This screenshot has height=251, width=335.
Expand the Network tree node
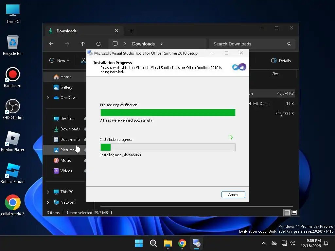coord(48,202)
